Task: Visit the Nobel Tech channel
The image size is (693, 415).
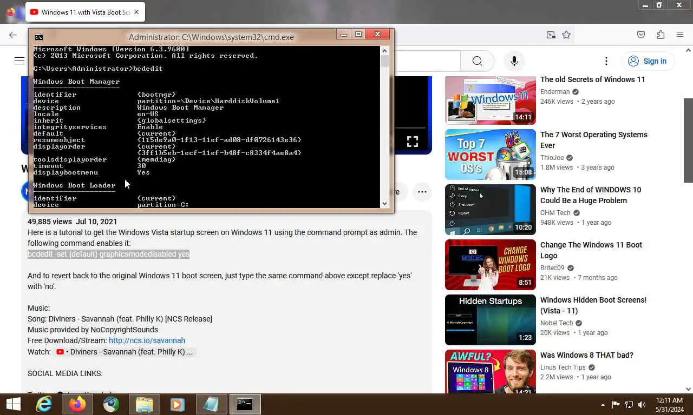Action: tap(556, 323)
